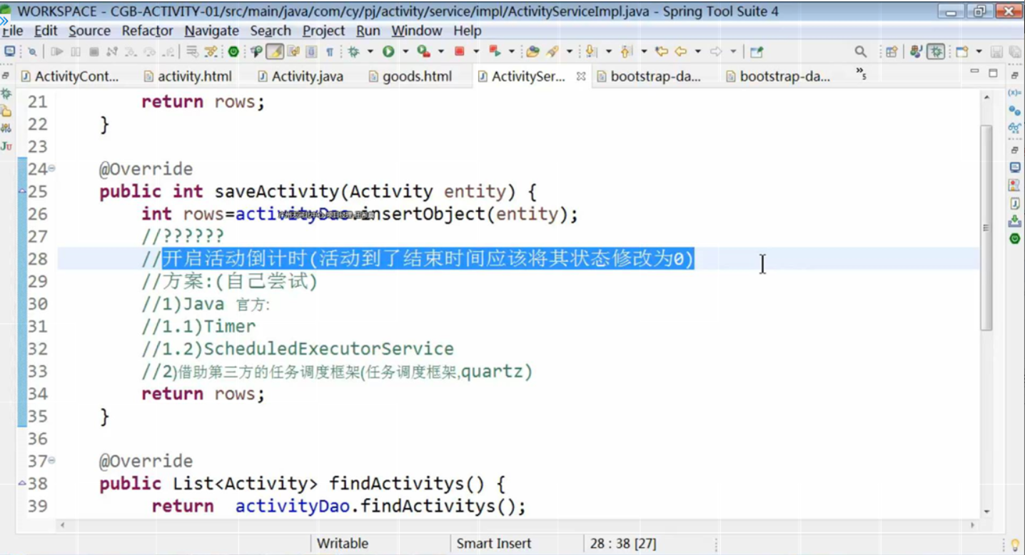Maximize the editor area

point(993,73)
